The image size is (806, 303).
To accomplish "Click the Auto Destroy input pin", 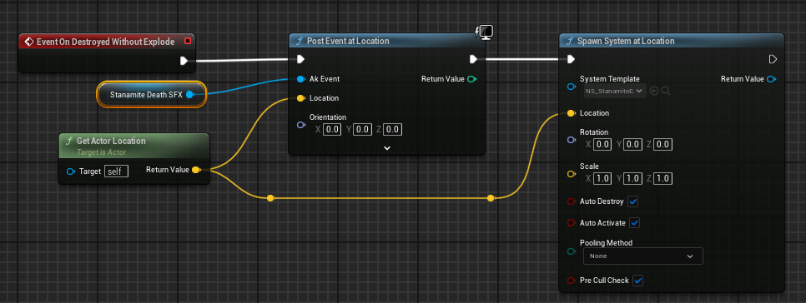I will click(x=571, y=201).
